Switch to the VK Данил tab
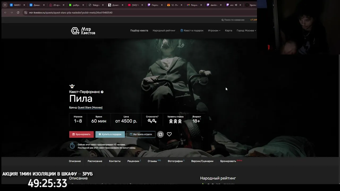The image size is (340, 191). (x=37, y=5)
